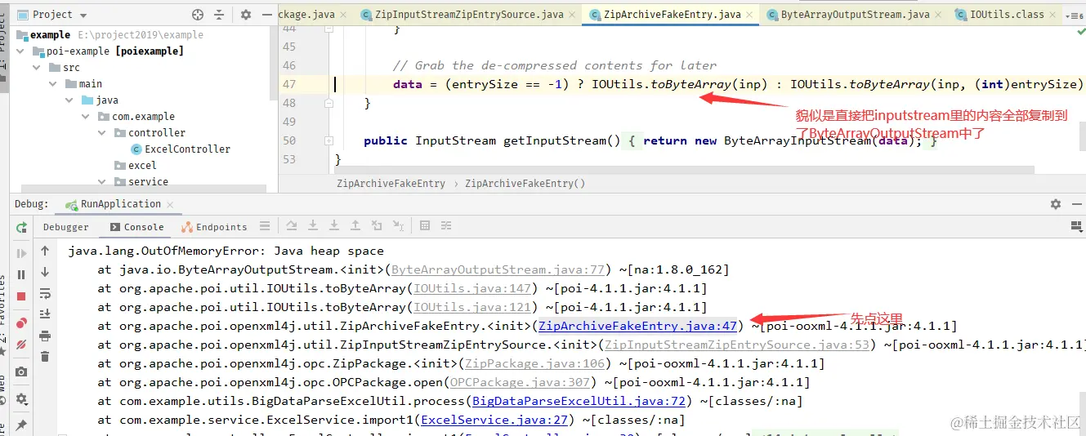The width and height of the screenshot is (1086, 436).
Task: Open Debug tool window settings
Action: point(1056,204)
